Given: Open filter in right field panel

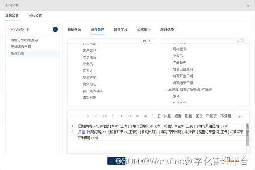Looking at the screenshot, I should point(243,41).
